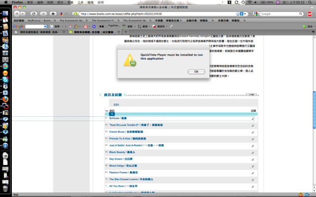Bookmark this page with the star icon
The image size is (316, 197).
[x=238, y=14]
